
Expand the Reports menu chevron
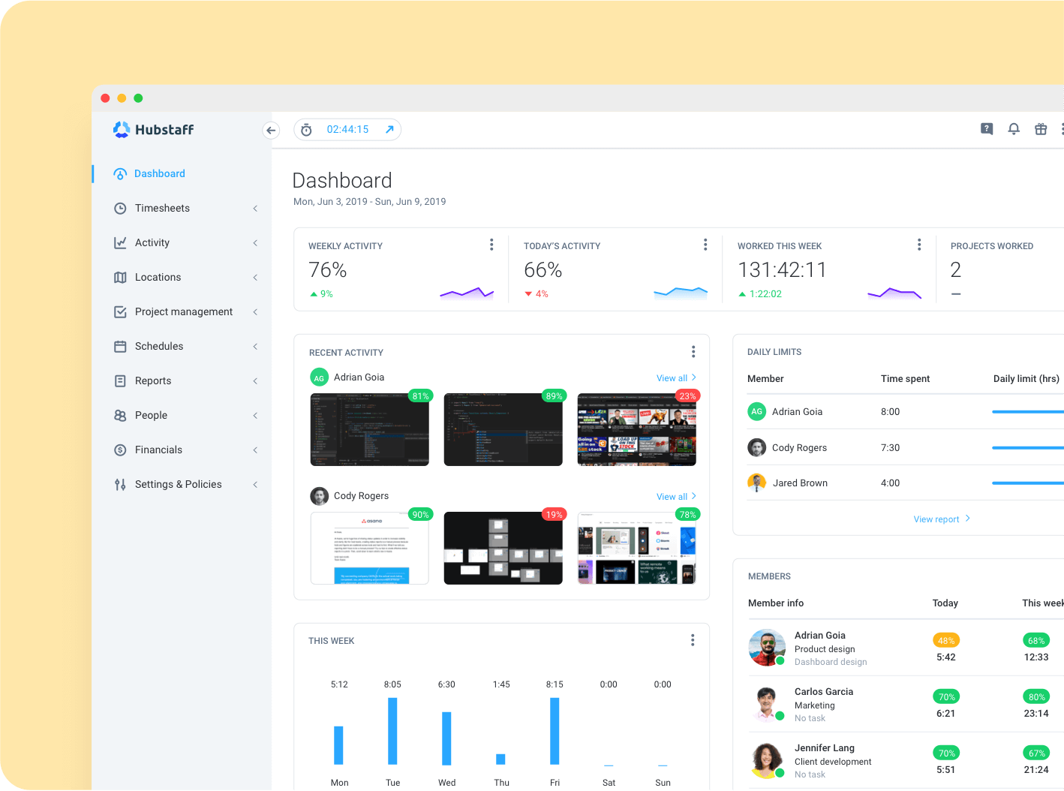click(x=255, y=381)
